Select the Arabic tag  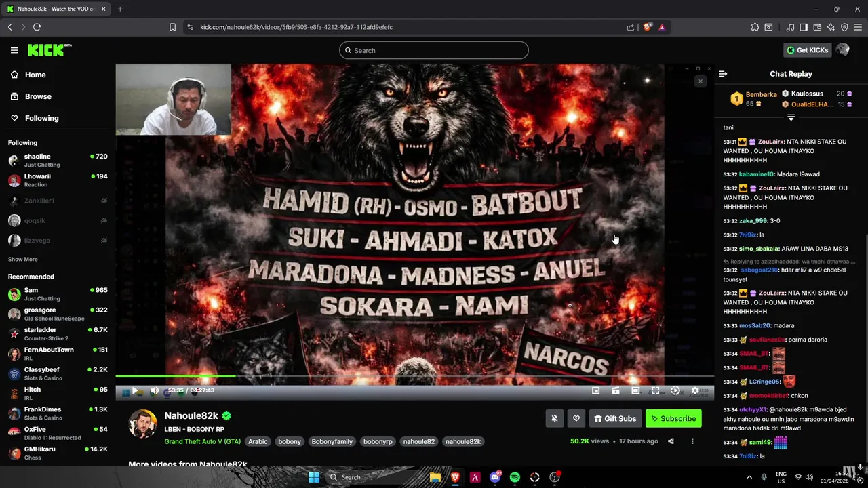258,441
